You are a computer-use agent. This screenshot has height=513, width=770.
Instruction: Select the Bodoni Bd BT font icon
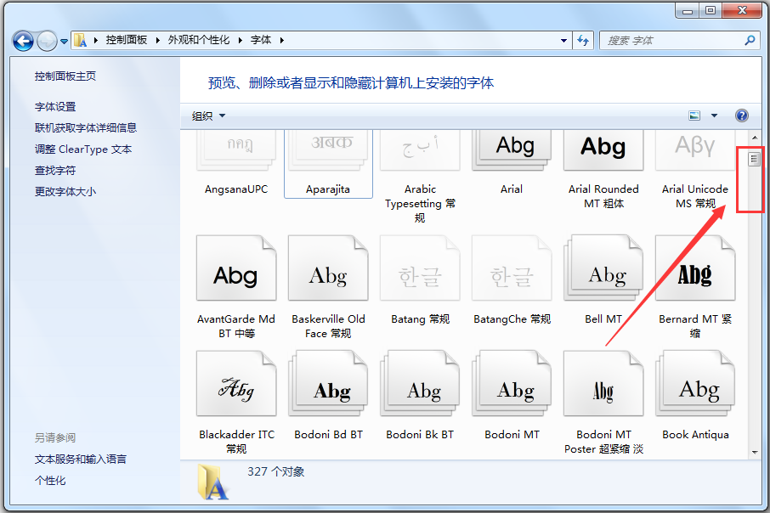328,383
